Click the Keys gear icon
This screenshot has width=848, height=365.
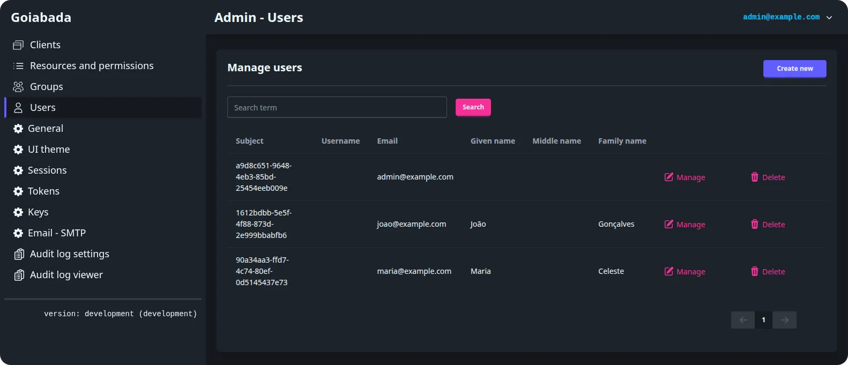click(18, 212)
